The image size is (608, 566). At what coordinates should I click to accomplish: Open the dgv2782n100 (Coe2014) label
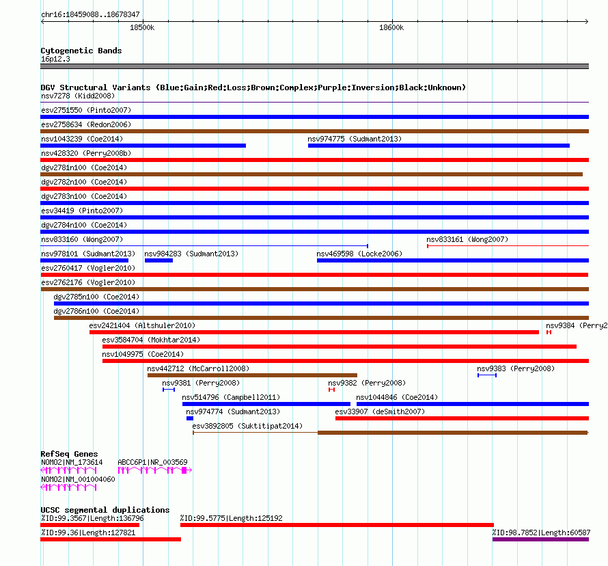click(x=84, y=182)
